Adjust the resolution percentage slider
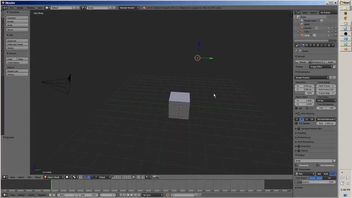This screenshot has height=198, width=352. pyautogui.click(x=304, y=93)
